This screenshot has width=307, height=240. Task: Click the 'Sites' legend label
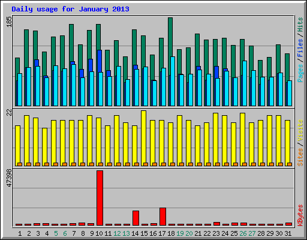(x=300, y=157)
